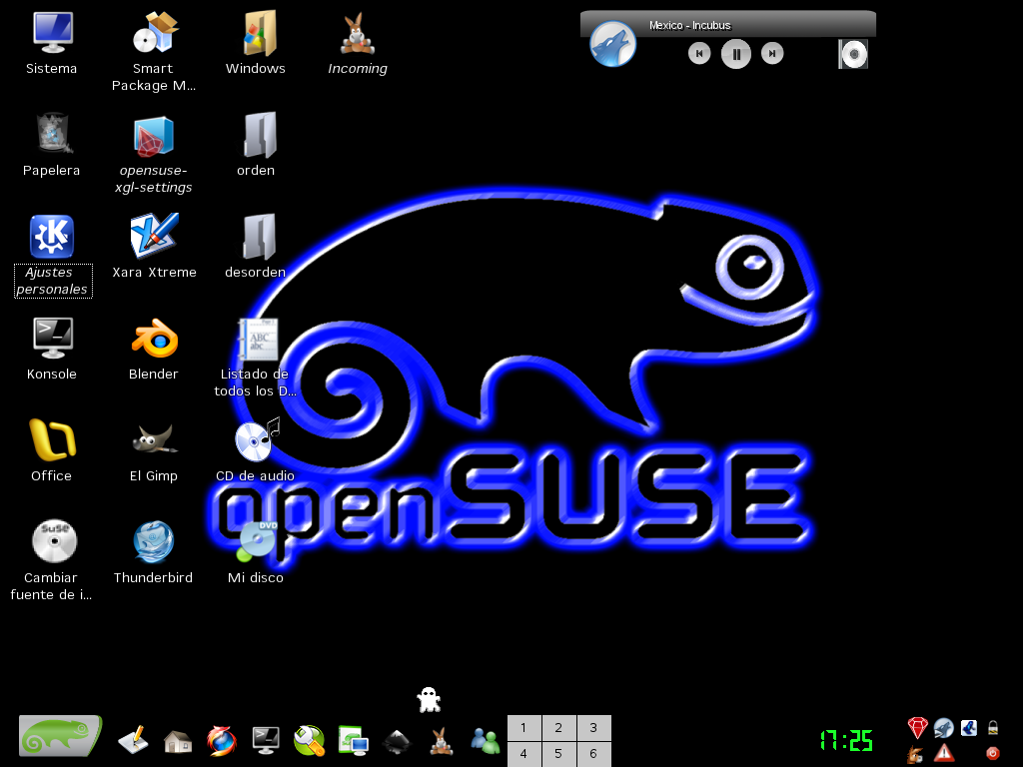Viewport: 1023px width, 767px height.
Task: Switch to virtual desktop 1
Action: pyautogui.click(x=523, y=728)
